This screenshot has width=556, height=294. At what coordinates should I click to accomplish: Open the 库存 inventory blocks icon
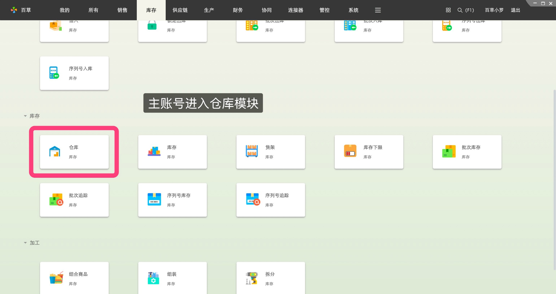coord(154,152)
